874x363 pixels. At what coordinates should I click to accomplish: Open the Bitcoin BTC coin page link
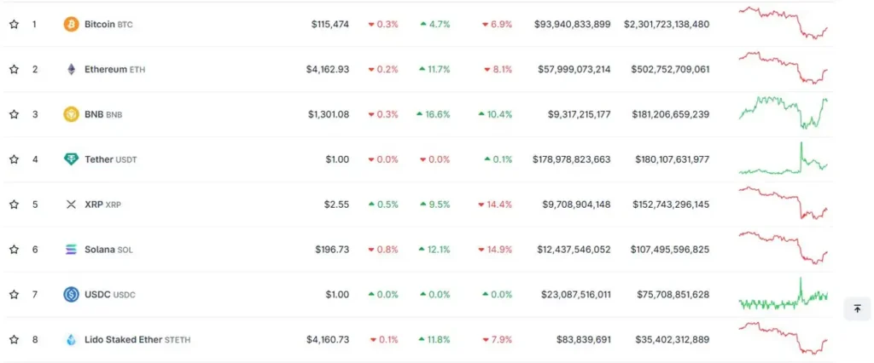pos(108,25)
